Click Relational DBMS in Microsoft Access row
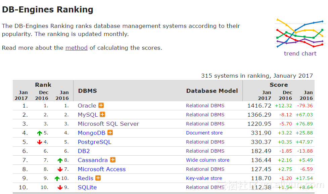 pos(205,169)
